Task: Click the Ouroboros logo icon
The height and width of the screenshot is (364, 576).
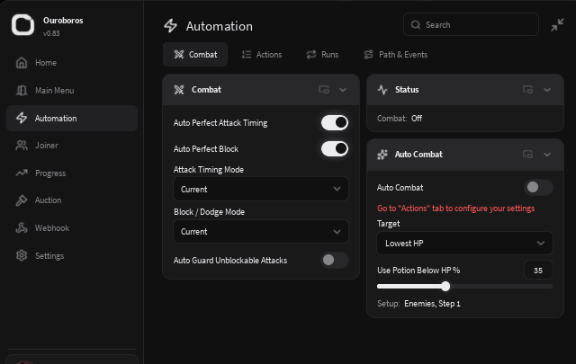Action: (x=22, y=24)
